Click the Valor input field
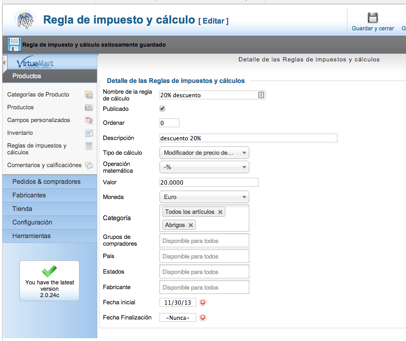The image size is (406, 341). click(x=209, y=182)
